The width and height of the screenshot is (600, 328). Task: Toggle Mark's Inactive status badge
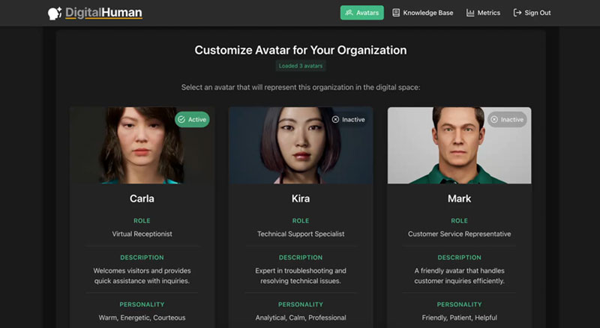coord(507,119)
